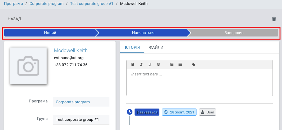Set status stage to Новий
The image size is (282, 130).
50,33
